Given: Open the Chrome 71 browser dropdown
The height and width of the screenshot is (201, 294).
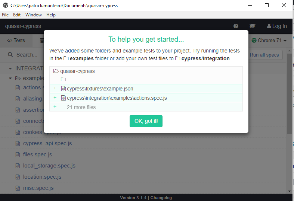Looking at the screenshot, I should click(x=269, y=40).
